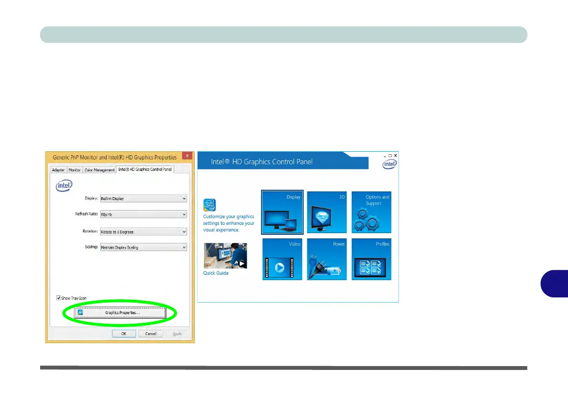Expand the Rotation dropdown
The image size is (568, 400).
click(144, 232)
